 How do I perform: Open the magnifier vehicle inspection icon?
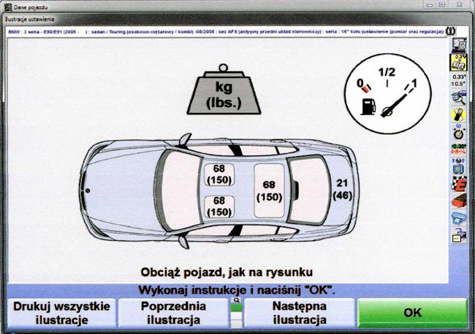click(459, 98)
